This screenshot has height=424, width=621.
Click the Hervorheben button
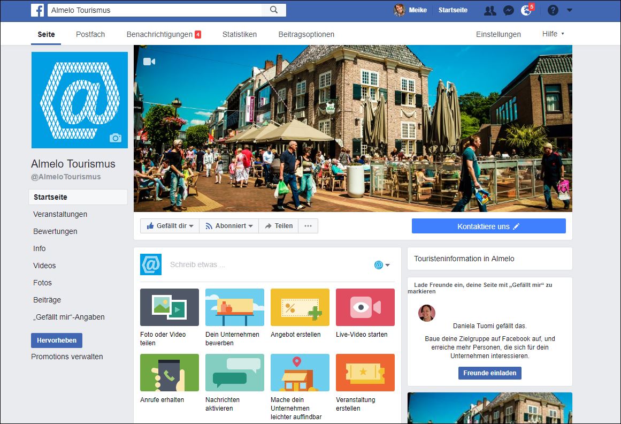tap(57, 340)
